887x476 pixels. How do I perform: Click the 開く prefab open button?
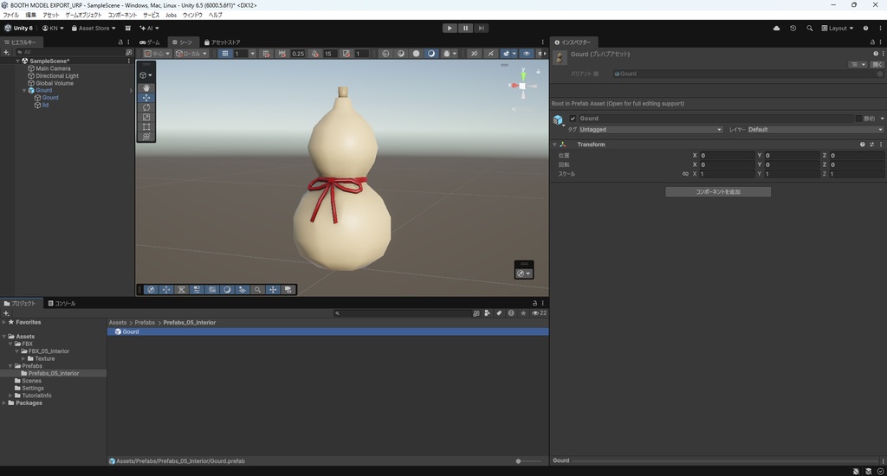(877, 64)
